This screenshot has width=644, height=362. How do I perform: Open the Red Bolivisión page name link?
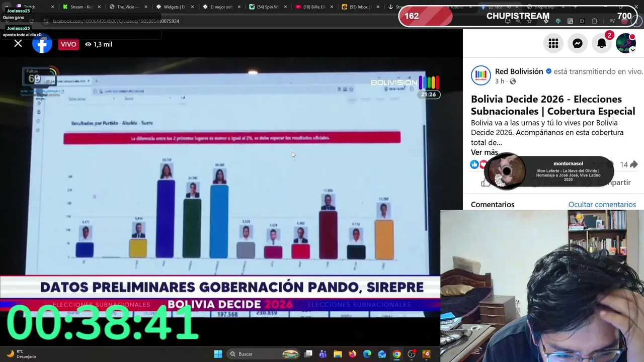519,71
